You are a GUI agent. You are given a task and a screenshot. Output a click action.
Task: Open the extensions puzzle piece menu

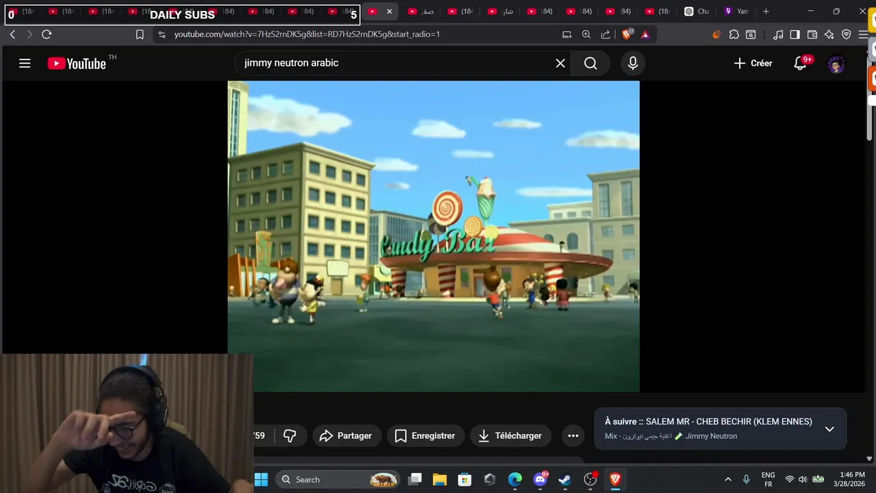point(734,34)
